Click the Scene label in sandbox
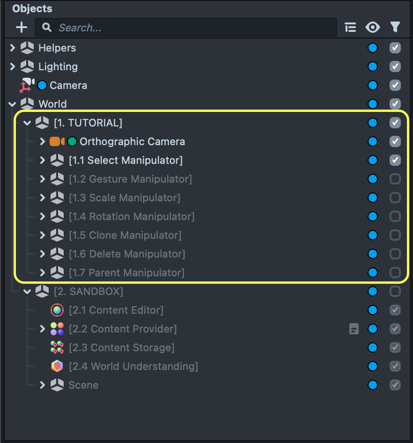 pyautogui.click(x=83, y=385)
